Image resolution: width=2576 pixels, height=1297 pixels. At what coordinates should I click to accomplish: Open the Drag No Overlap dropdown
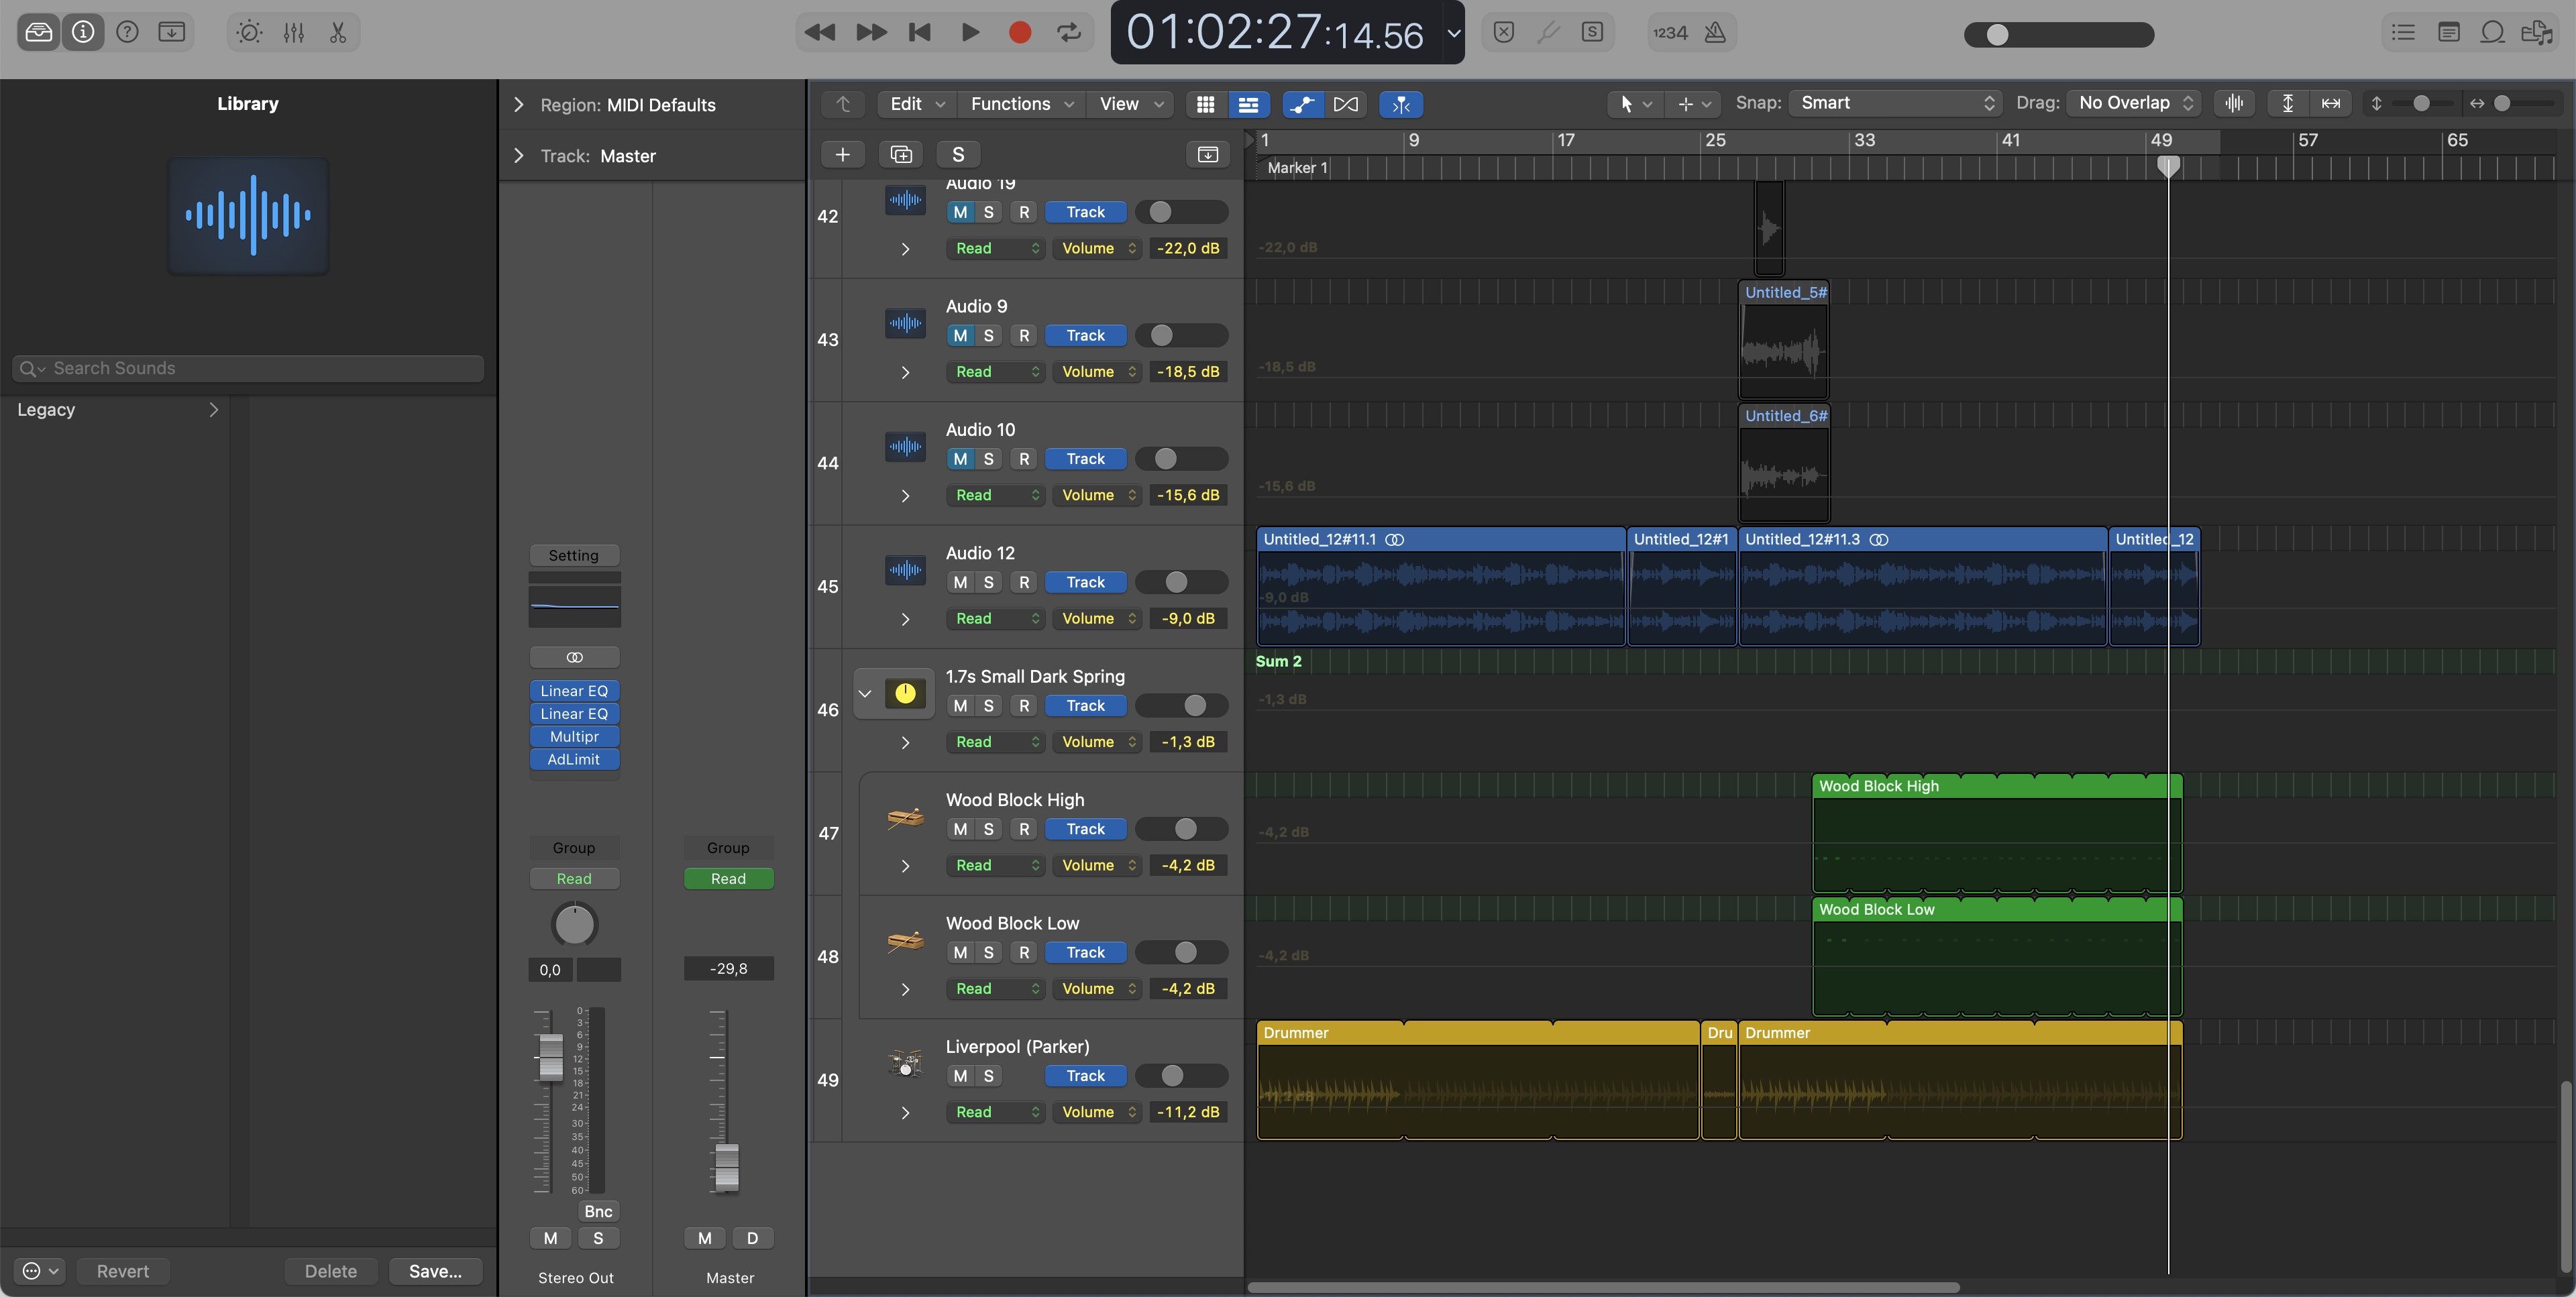coord(2134,103)
